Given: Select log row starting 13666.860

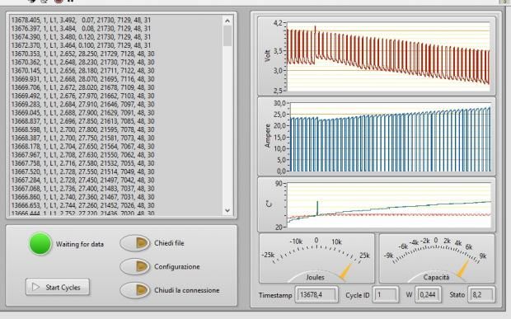Looking at the screenshot, I should coord(82,197).
